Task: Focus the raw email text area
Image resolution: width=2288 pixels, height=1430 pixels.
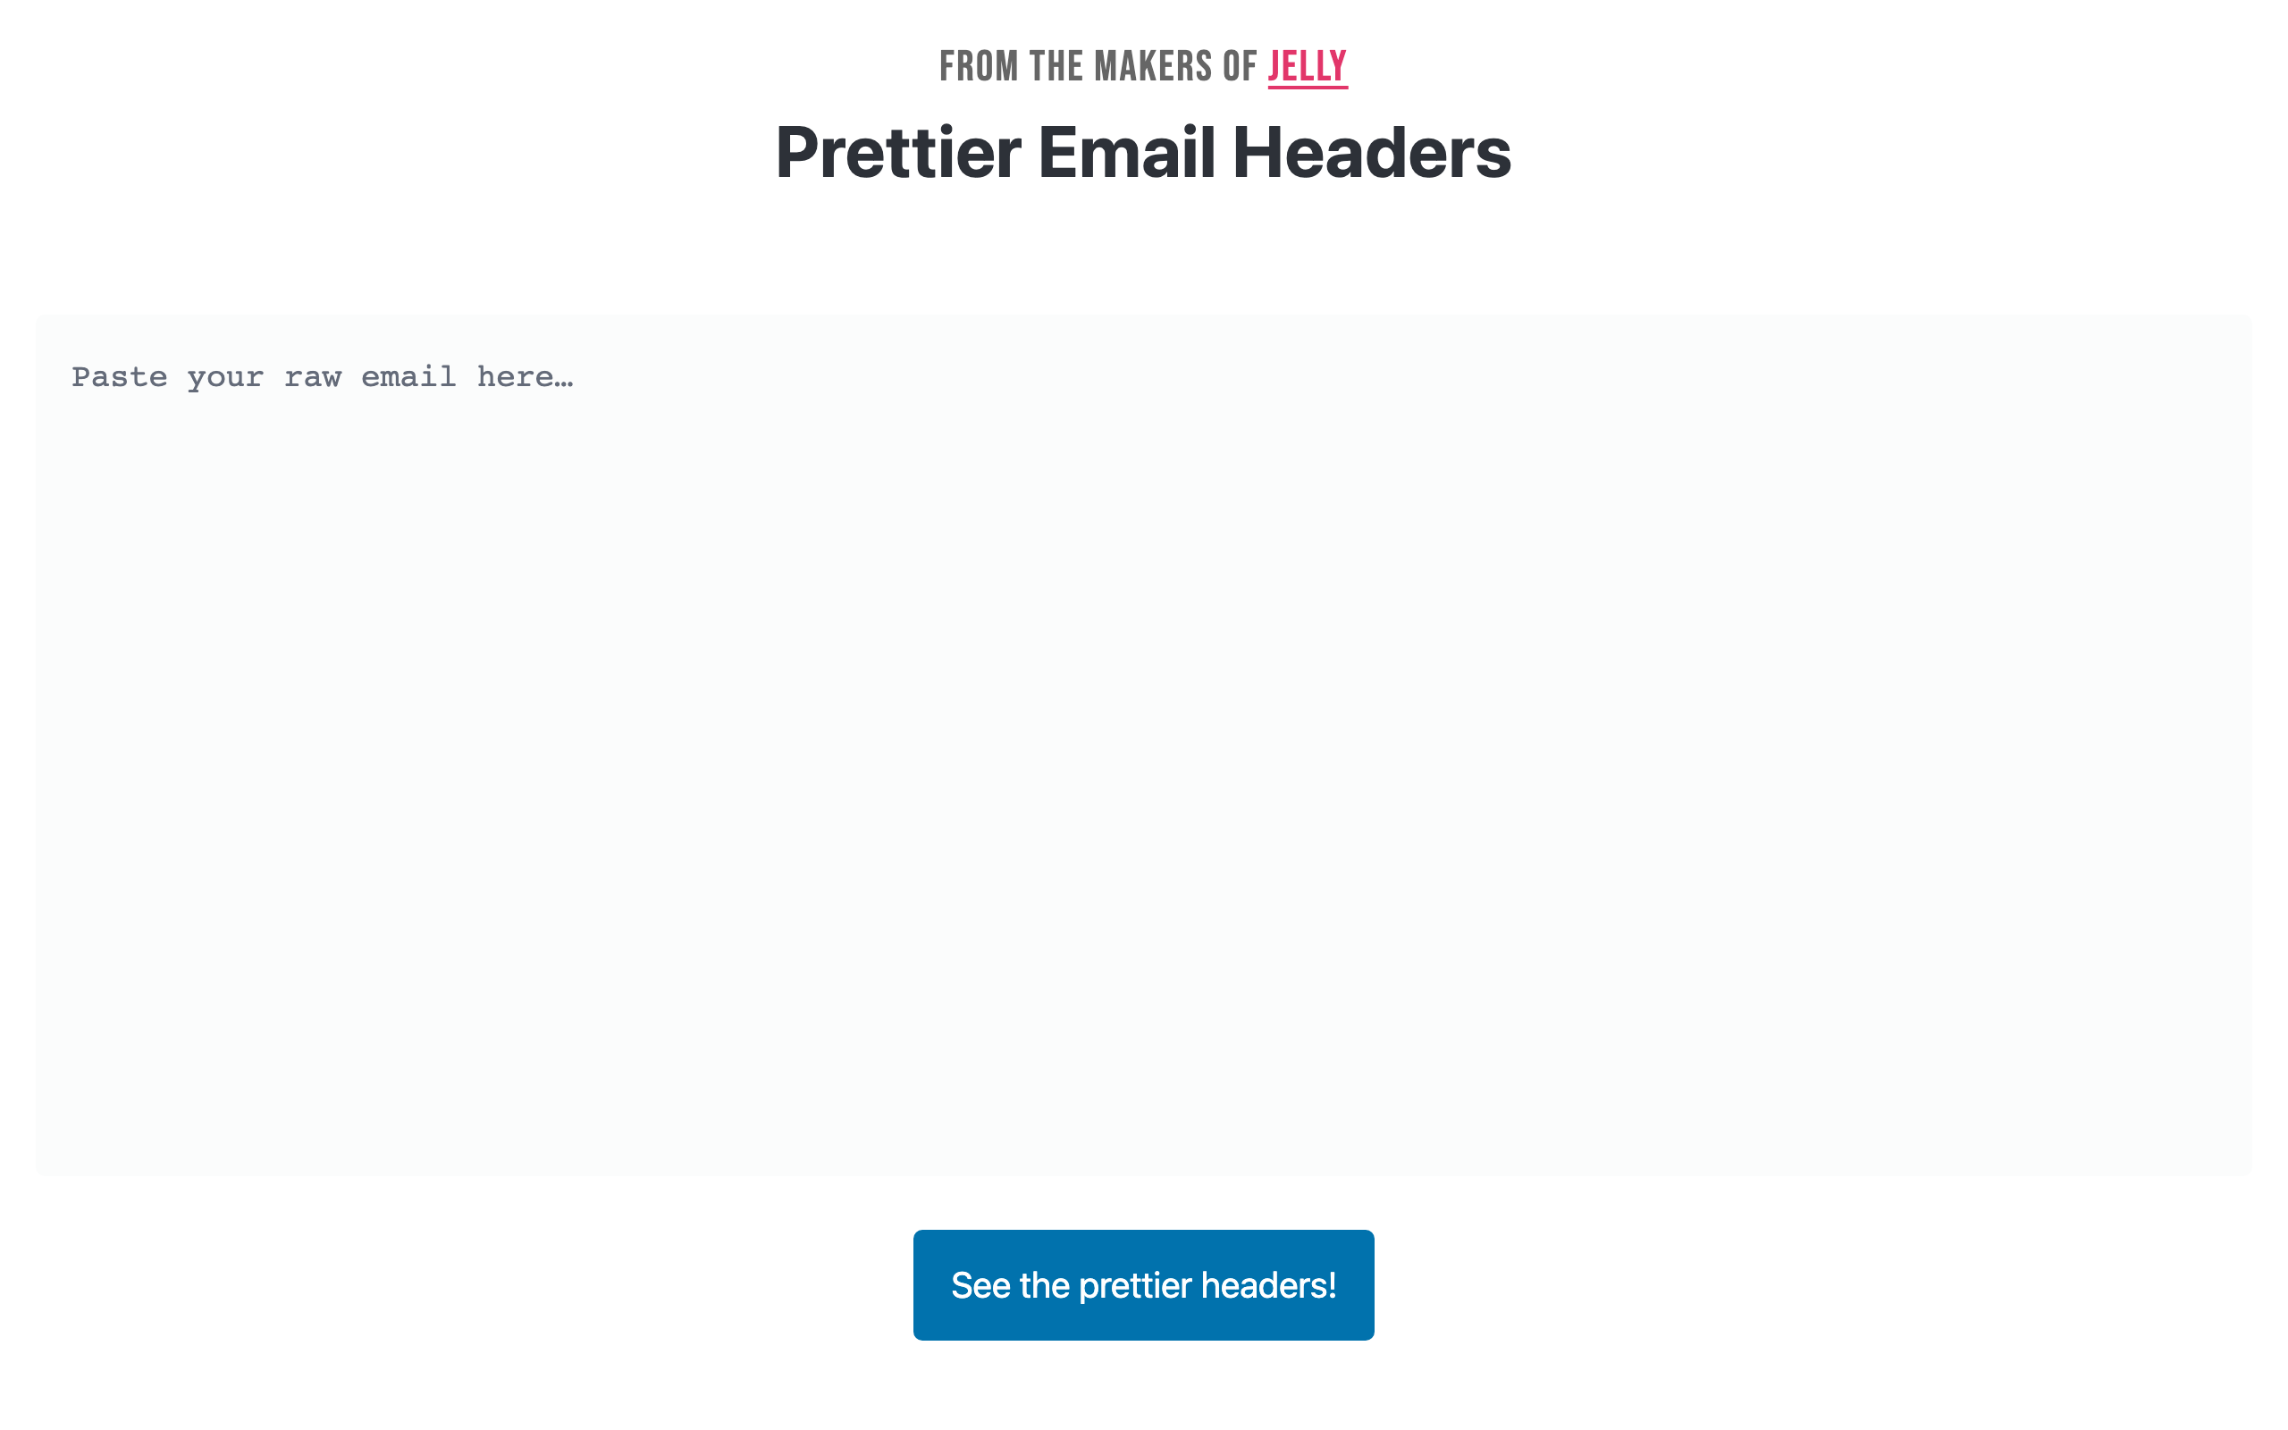Action: [x=1143, y=744]
